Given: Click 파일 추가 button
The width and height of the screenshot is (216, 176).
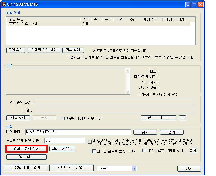Looking at the screenshot, I should [x=16, y=50].
